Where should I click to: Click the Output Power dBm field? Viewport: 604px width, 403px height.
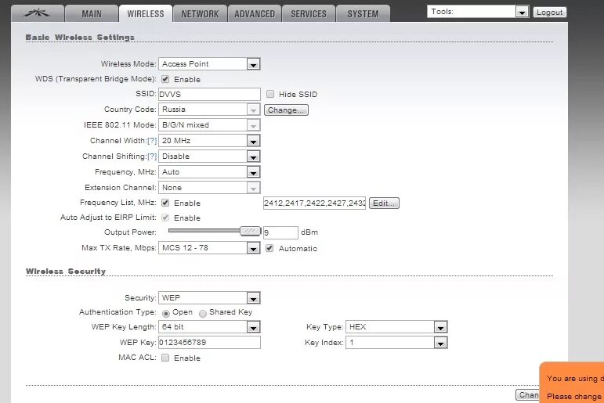(280, 232)
